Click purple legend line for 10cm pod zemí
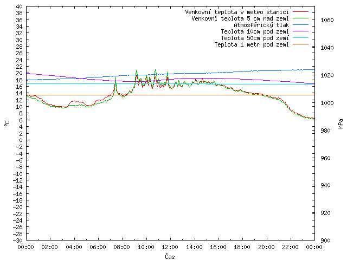This screenshot has height=260, width=347. click(x=300, y=31)
